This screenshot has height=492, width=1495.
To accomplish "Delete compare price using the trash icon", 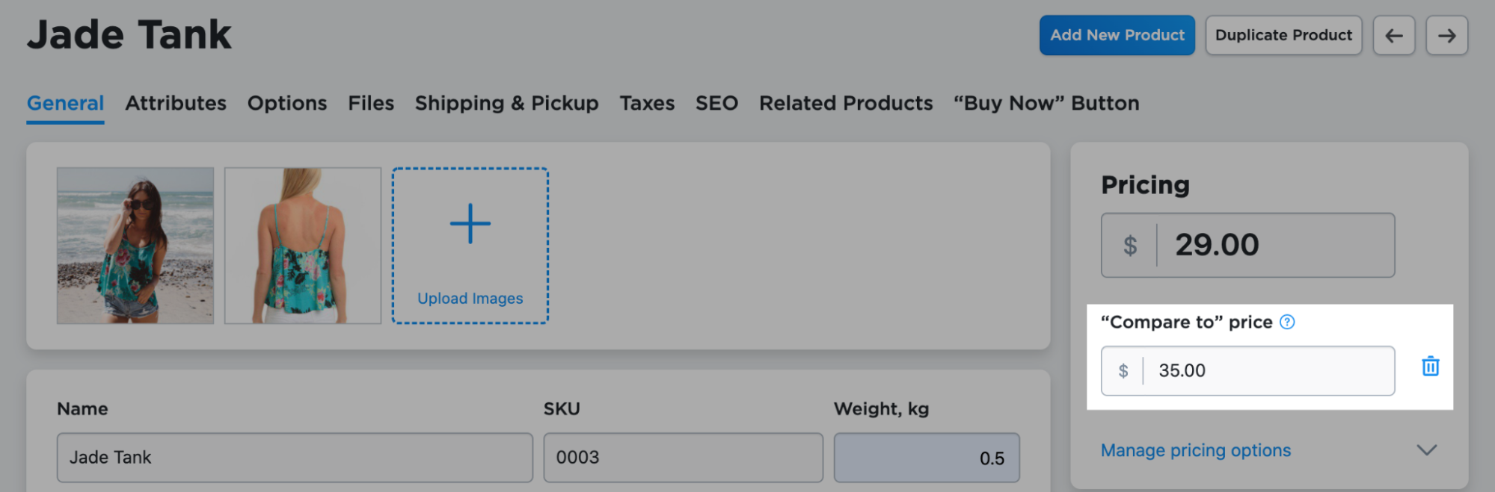I will click(1431, 367).
